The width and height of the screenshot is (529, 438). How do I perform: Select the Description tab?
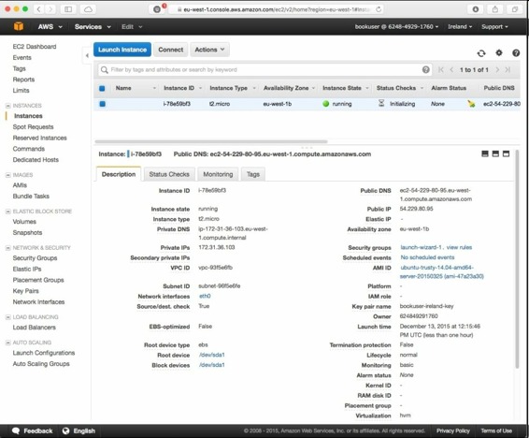[x=119, y=174]
